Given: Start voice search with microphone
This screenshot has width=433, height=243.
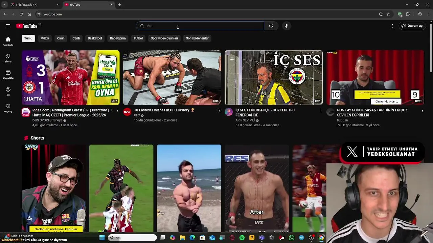Looking at the screenshot, I should (287, 26).
